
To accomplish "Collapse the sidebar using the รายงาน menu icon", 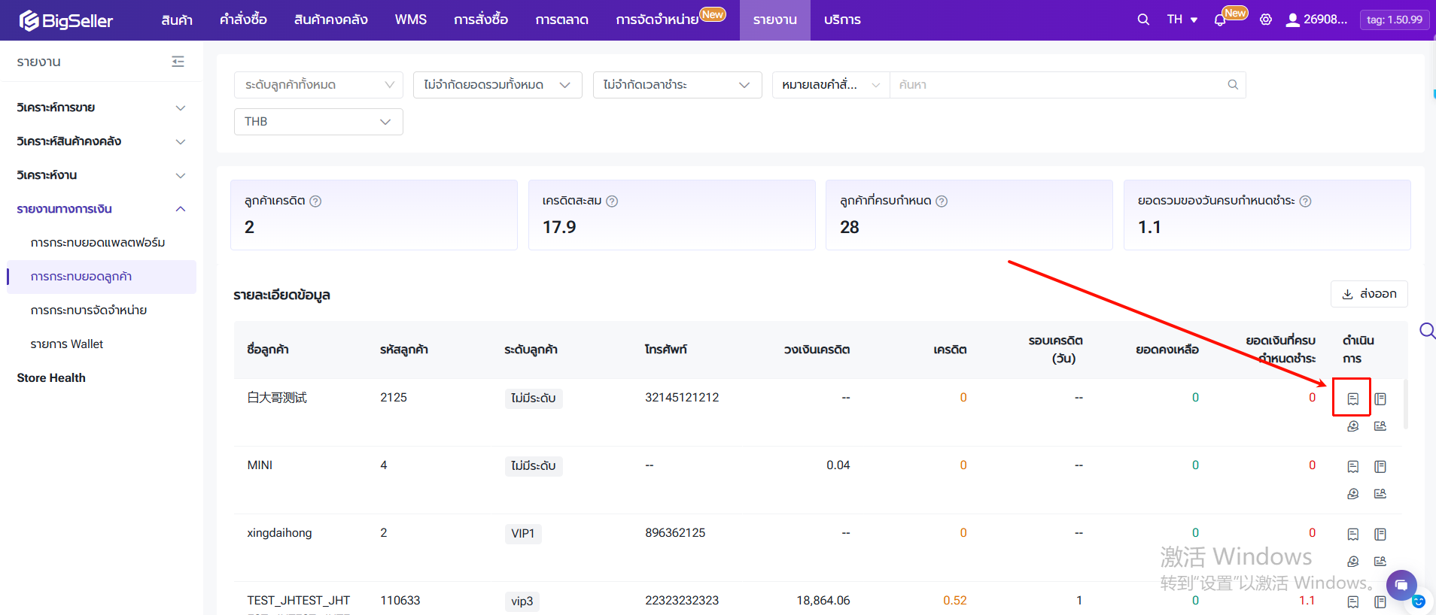I will click(x=178, y=62).
